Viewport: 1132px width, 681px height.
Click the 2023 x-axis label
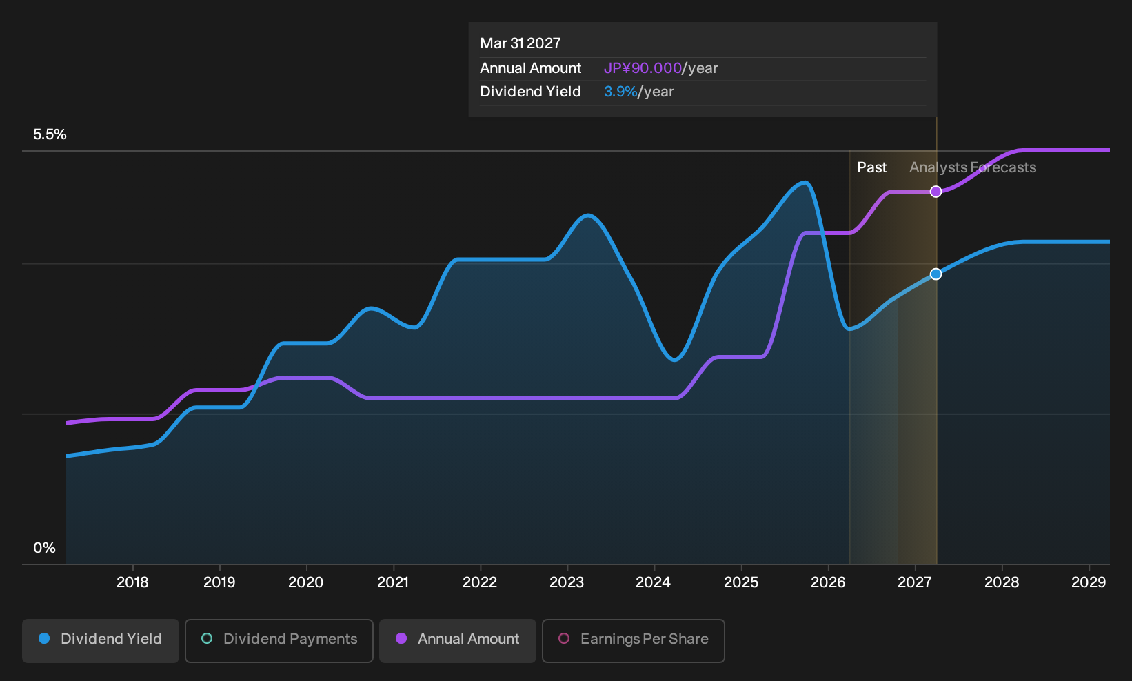pyautogui.click(x=567, y=582)
